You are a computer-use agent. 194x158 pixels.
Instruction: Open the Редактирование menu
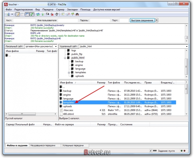24,9
